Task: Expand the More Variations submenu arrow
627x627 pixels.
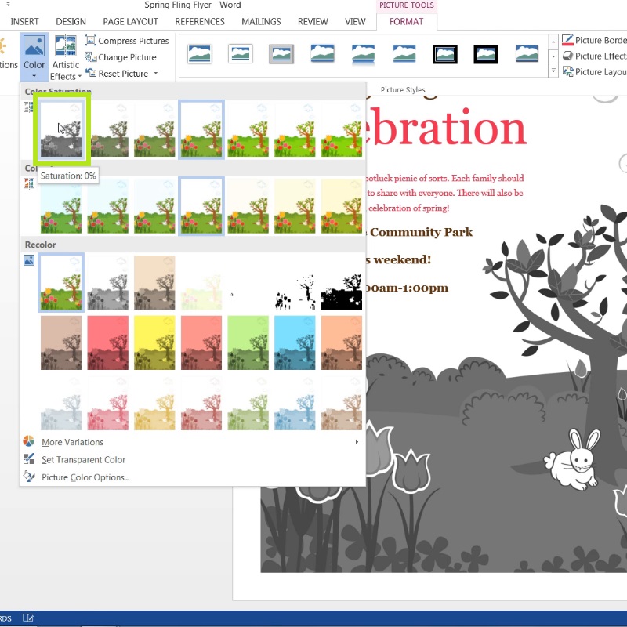Action: (x=357, y=442)
